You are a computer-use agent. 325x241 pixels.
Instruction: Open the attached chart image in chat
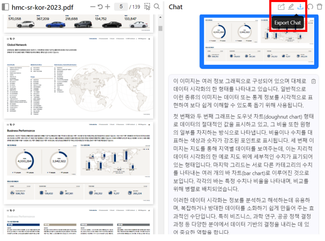tap(259, 41)
